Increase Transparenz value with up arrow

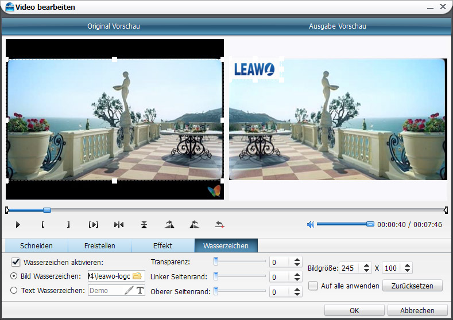coord(297,259)
